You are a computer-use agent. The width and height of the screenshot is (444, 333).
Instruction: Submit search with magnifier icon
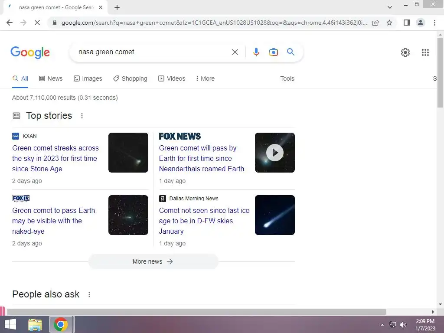click(x=291, y=52)
